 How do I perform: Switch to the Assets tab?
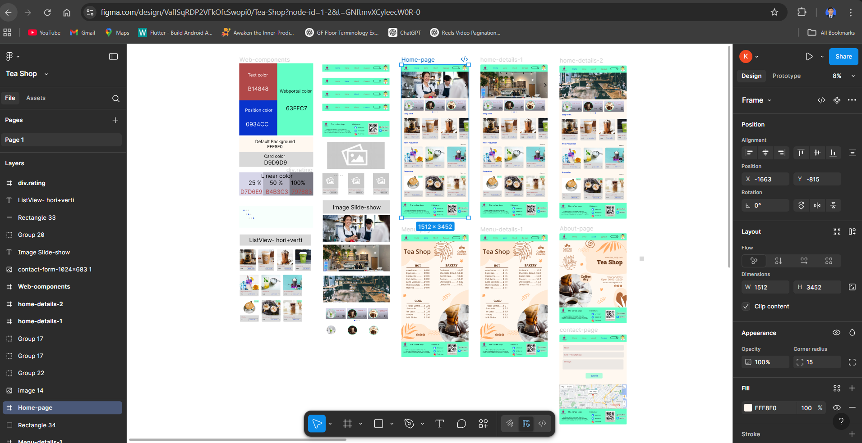click(36, 98)
